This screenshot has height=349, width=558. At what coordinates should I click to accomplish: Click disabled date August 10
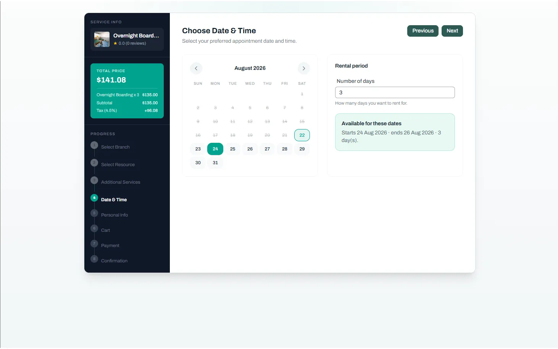[215, 121]
